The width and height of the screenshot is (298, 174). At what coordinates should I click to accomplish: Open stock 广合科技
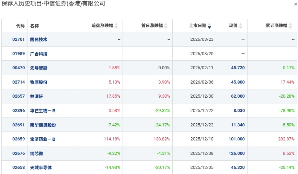(x=38, y=54)
